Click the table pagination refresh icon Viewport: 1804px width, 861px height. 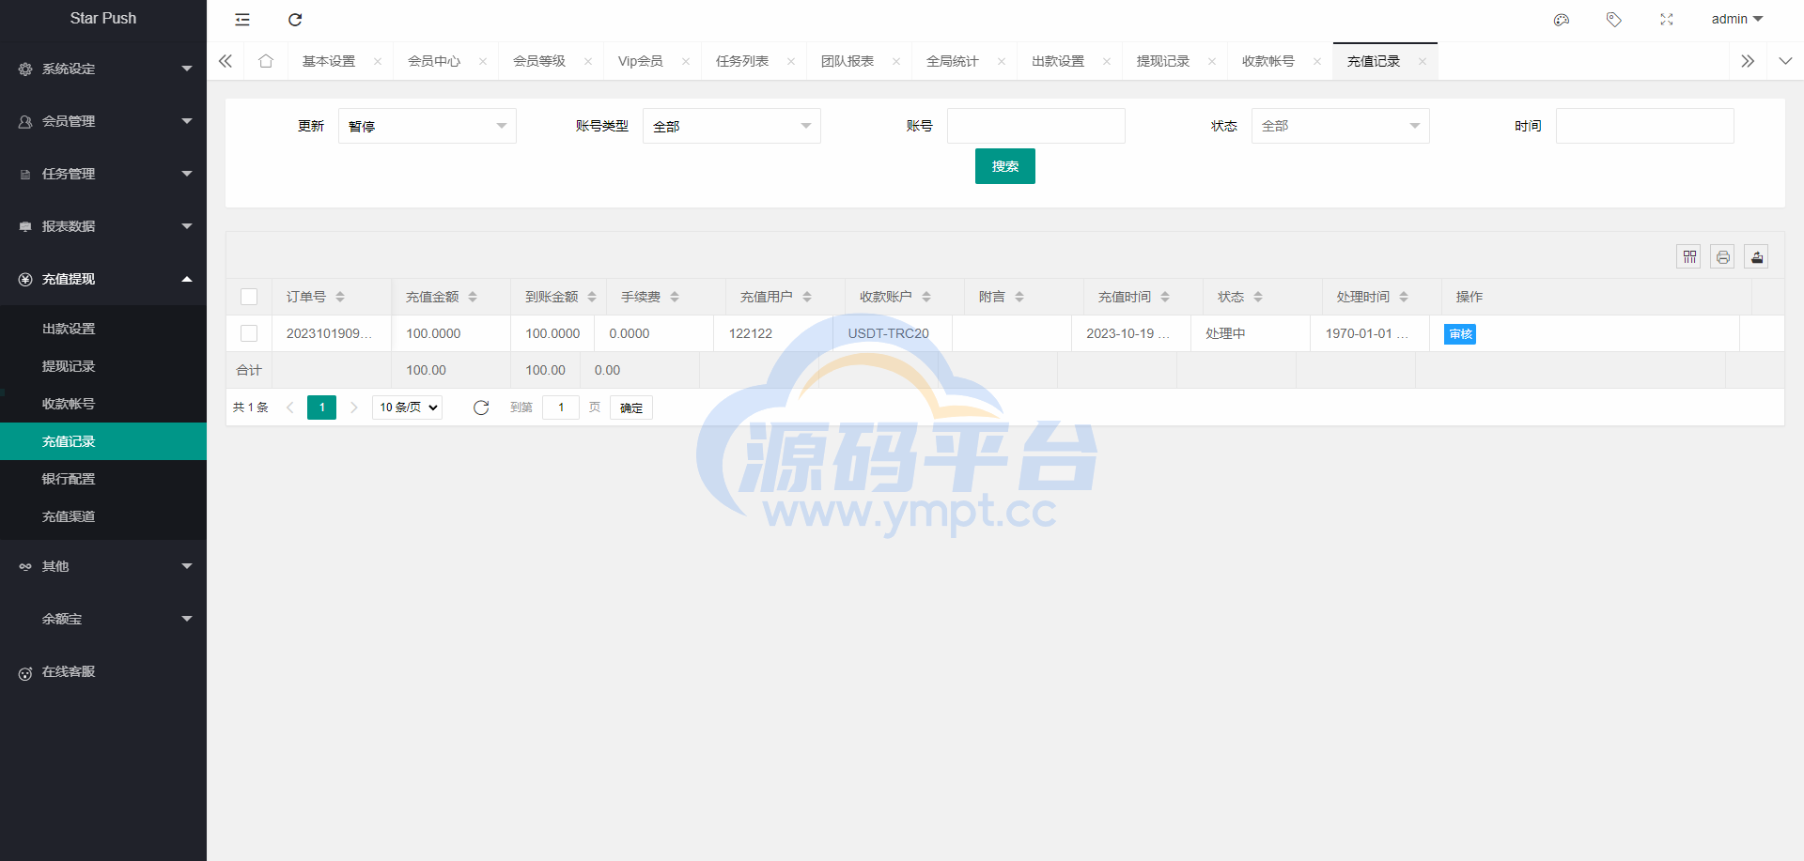click(481, 407)
